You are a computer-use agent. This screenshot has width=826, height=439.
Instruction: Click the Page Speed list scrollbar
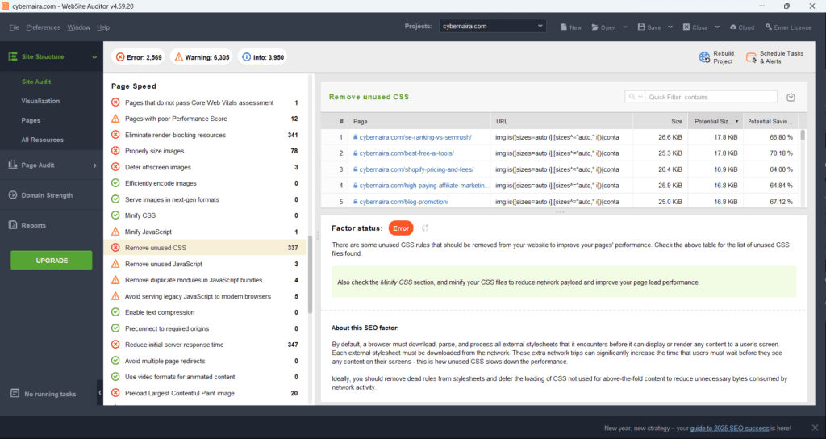(311, 274)
